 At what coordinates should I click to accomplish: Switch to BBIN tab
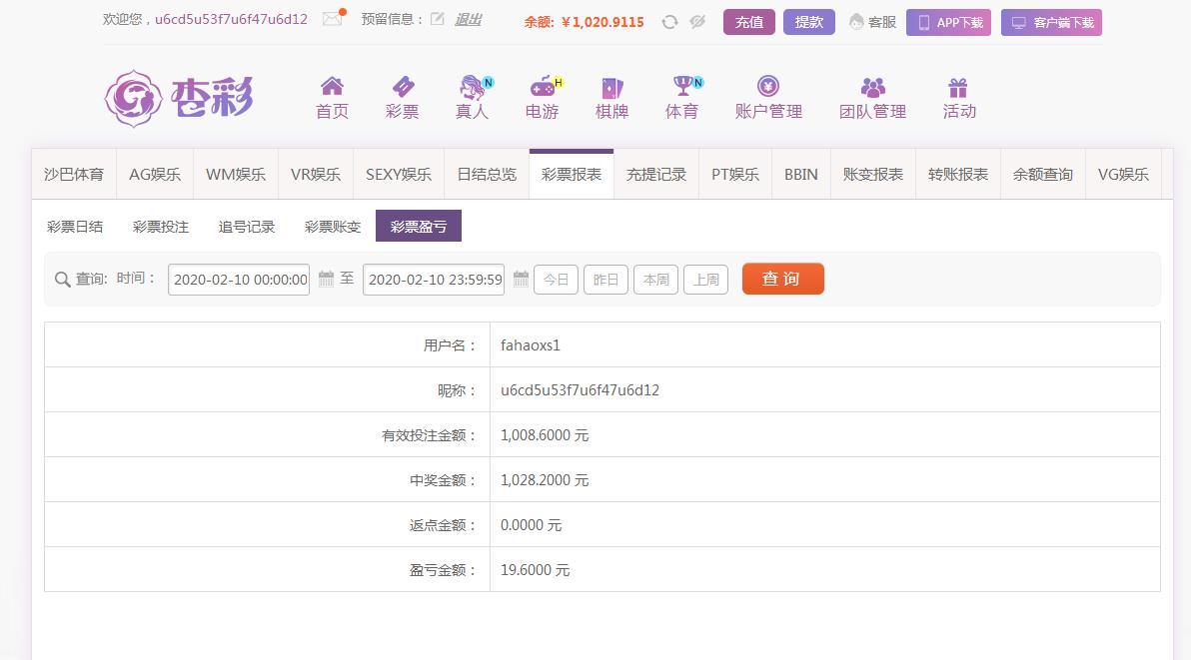coord(801,175)
